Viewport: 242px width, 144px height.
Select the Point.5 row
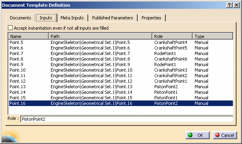(121, 42)
